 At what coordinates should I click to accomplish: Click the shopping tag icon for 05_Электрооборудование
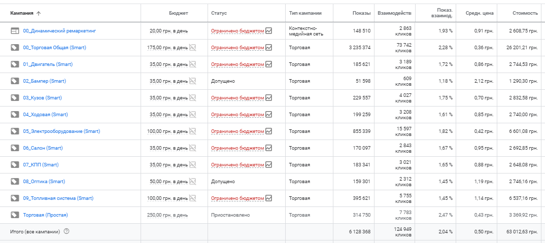click(15, 131)
